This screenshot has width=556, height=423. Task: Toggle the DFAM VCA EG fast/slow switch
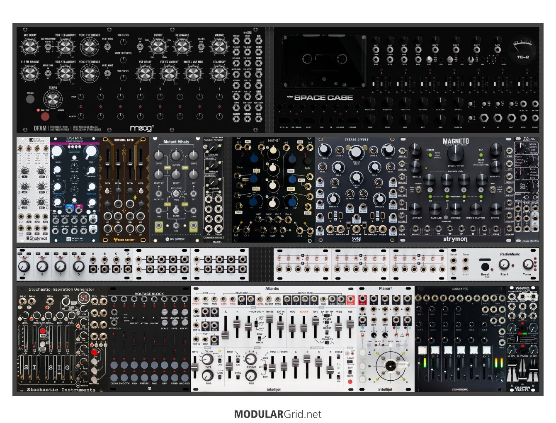pos(201,46)
